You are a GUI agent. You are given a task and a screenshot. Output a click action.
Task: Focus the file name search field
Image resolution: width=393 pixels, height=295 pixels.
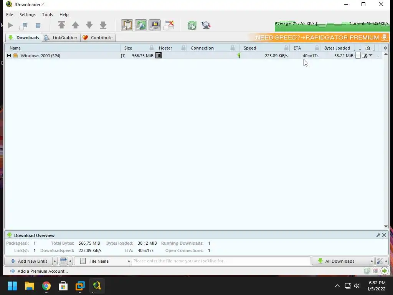[221, 261]
